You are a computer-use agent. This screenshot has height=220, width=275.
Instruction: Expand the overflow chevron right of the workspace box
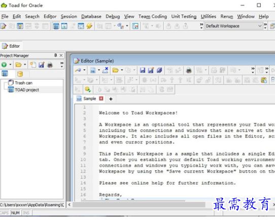265,26
